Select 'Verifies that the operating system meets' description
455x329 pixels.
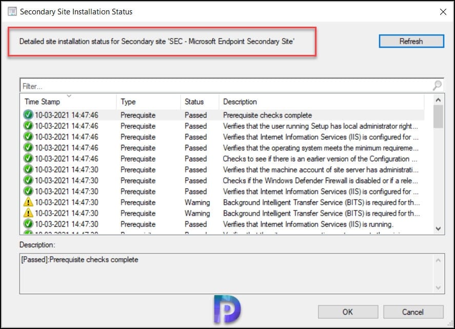pos(321,148)
